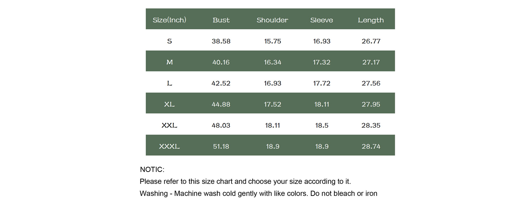The height and width of the screenshot is (214, 523).
Task: Click bust value 38.58 for size S
Action: (x=221, y=41)
